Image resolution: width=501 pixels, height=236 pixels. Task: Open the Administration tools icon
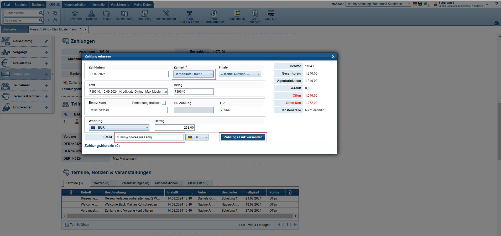tap(166, 13)
